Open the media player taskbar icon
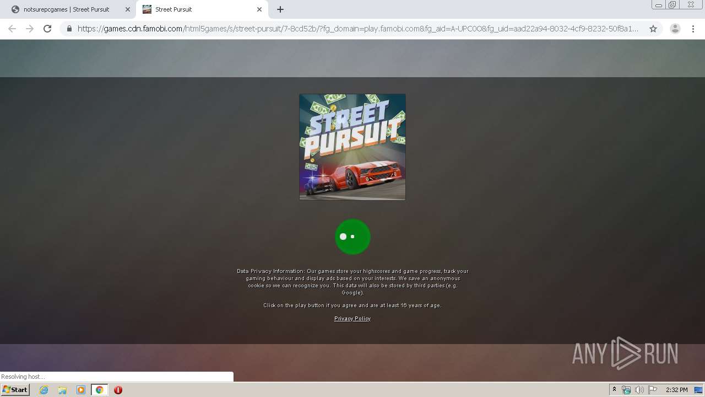This screenshot has height=397, width=705. [81, 390]
